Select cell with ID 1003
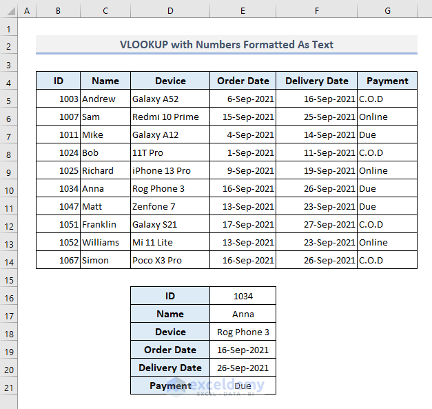Image resolution: width=432 pixels, height=409 pixels. click(x=58, y=99)
